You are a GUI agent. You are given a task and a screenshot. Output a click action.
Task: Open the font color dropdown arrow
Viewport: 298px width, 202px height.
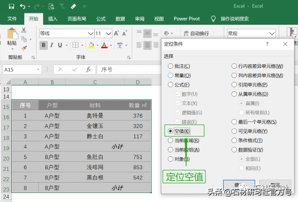click(x=111, y=45)
